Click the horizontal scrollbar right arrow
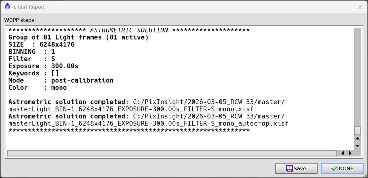 [350, 153]
